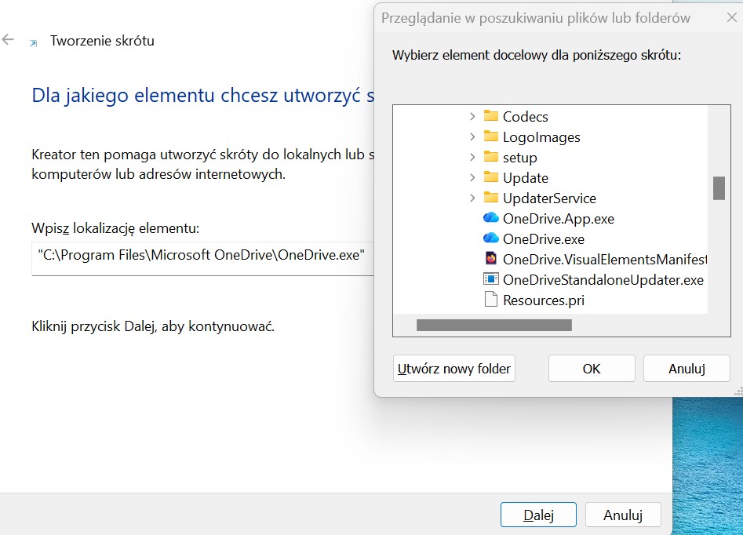The height and width of the screenshot is (535, 743).
Task: Cancel the browse dialog with Anuluj
Action: point(687,369)
